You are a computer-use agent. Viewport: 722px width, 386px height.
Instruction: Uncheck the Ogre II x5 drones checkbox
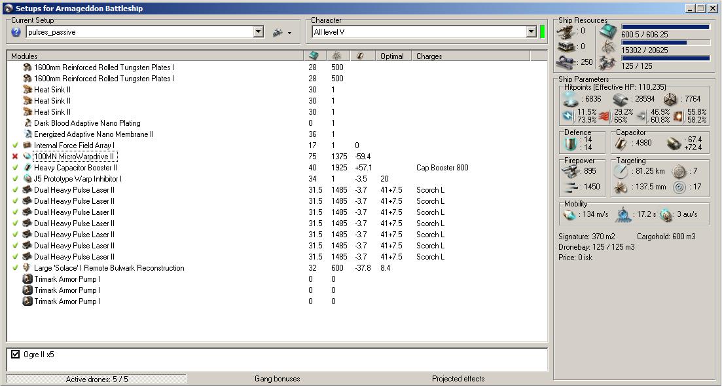(x=16, y=354)
